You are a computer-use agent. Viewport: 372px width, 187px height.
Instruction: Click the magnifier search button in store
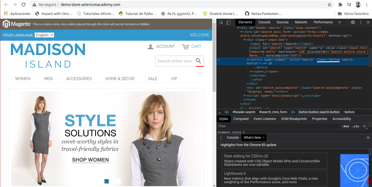click(199, 61)
